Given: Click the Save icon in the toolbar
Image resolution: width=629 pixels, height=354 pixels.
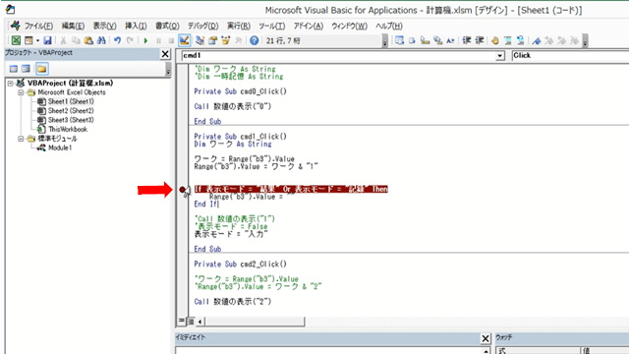Looking at the screenshot, I should (x=47, y=40).
